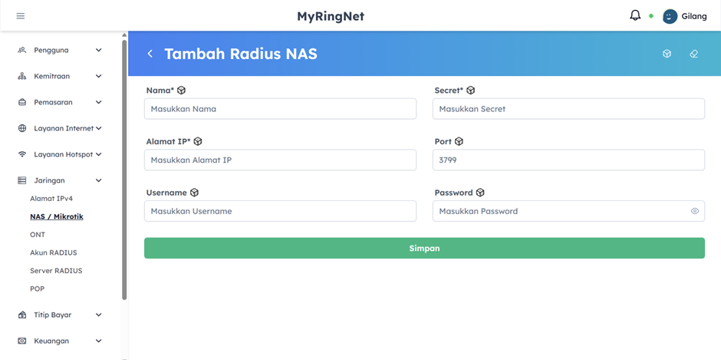721x360 pixels.
Task: Click the cube icon in the blue header
Action: 667,54
